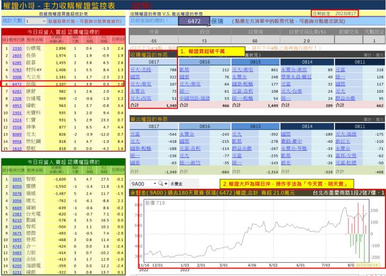Open stock code link 6472
The width and height of the screenshot is (386, 276).
(x=17, y=84)
